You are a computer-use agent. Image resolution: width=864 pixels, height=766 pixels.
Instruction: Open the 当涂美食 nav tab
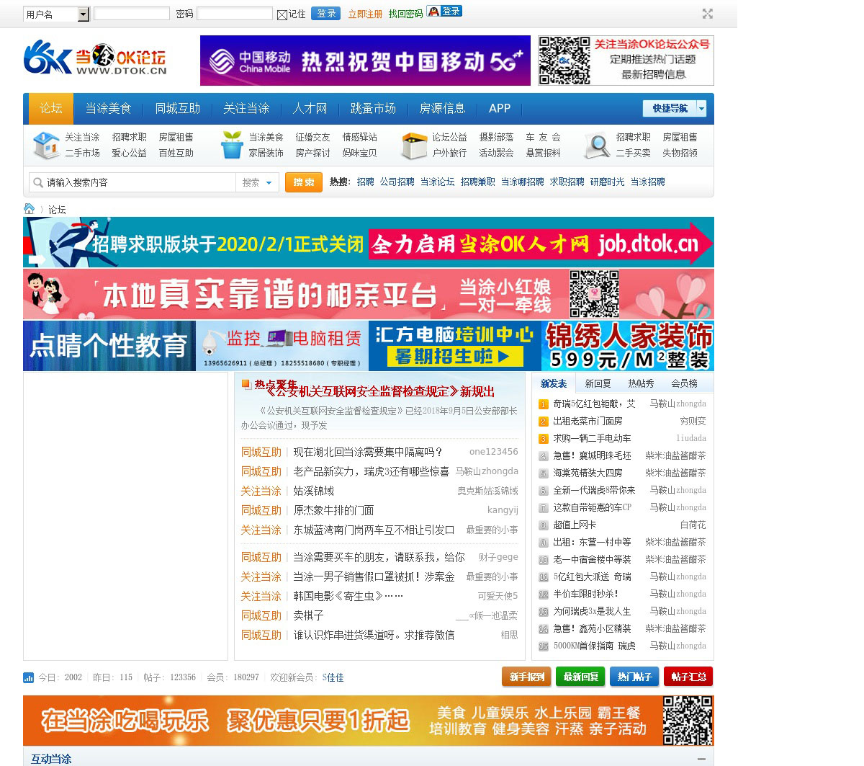click(109, 108)
